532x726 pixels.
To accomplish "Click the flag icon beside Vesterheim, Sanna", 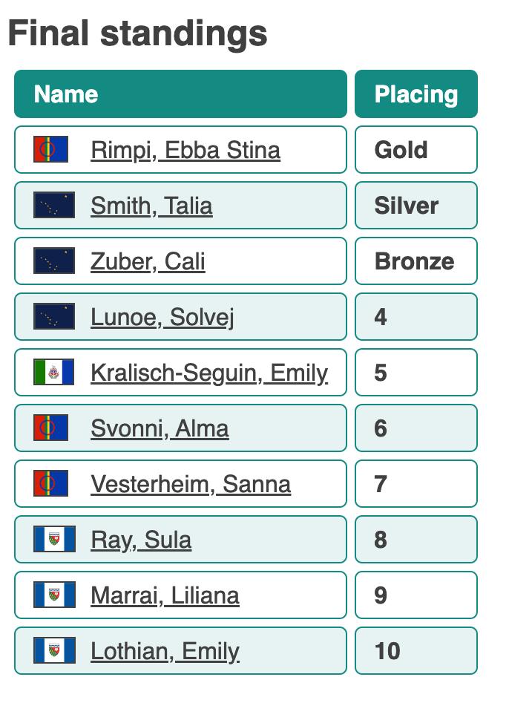I will 50,483.
